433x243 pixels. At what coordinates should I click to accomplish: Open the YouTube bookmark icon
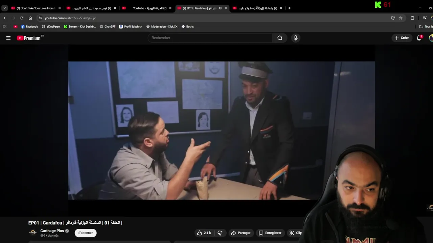[15, 27]
